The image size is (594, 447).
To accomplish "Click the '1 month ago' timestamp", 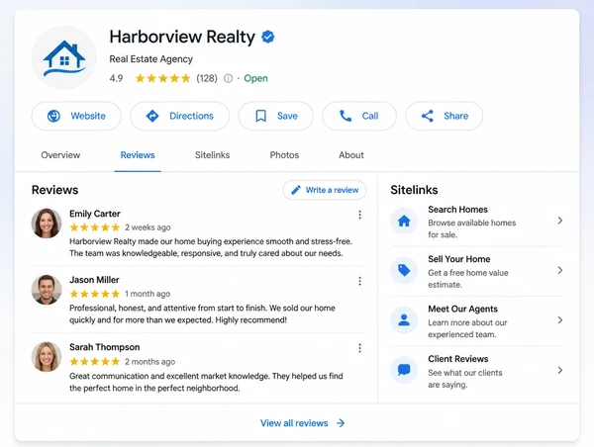I will (x=148, y=294).
